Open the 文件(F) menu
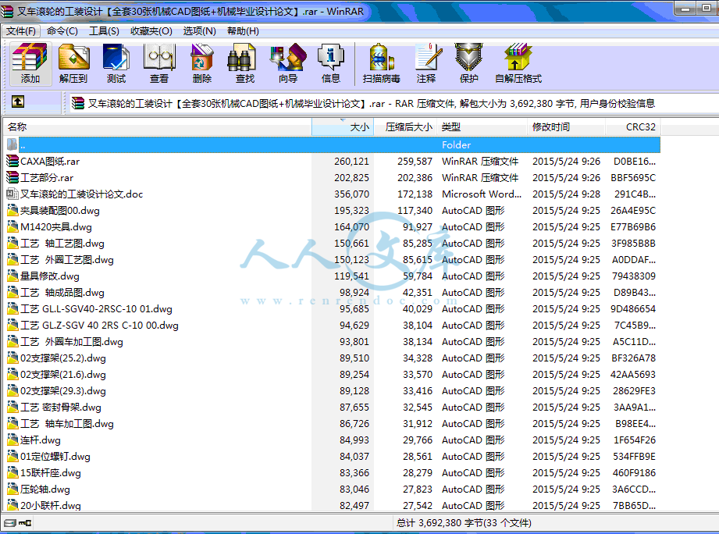 coord(21,31)
